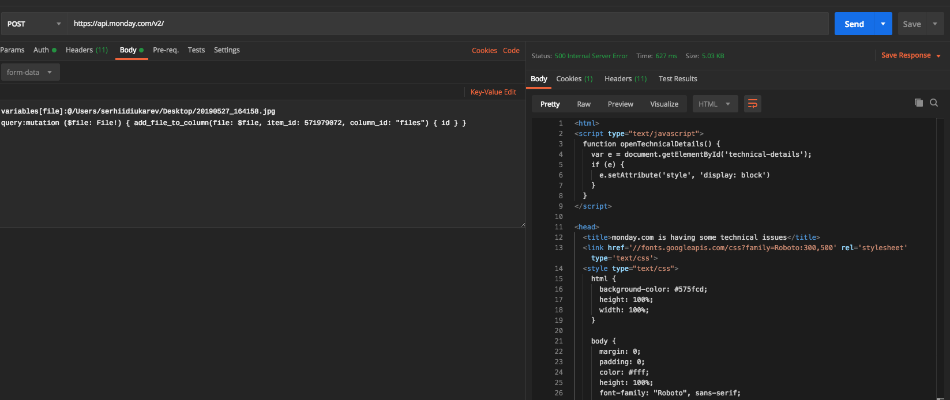
Task: Click the <style type="text/css"> line
Action: (630, 268)
